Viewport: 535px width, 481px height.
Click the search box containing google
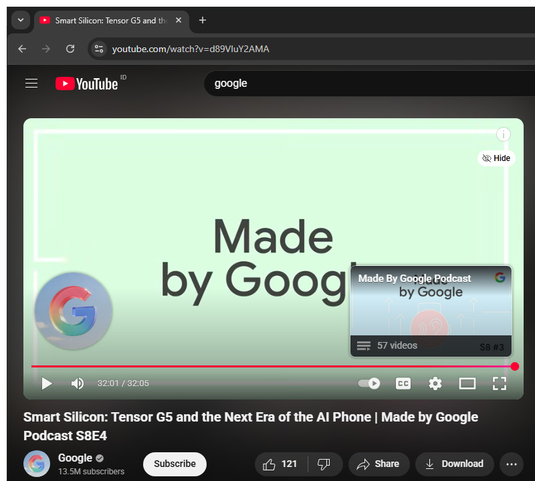pos(369,84)
